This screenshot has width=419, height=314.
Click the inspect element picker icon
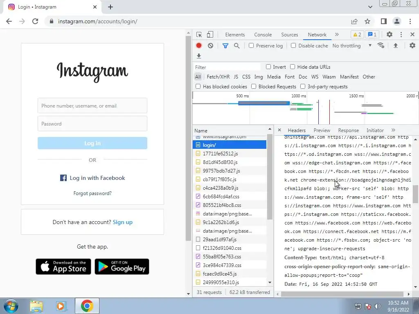(199, 35)
